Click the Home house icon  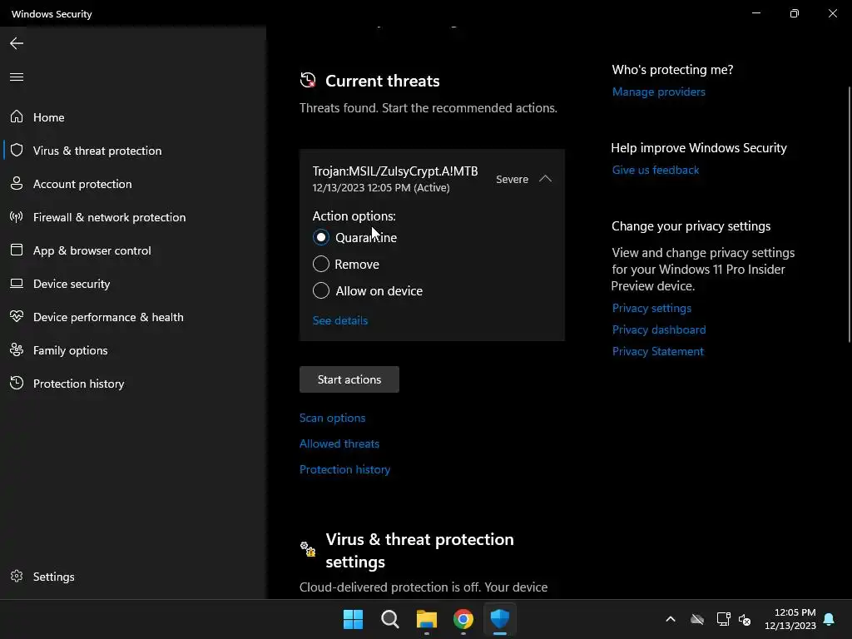(x=17, y=116)
